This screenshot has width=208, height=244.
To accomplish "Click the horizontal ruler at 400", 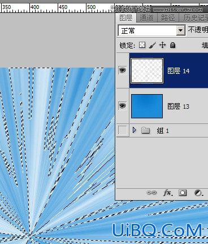I will [x=34, y=7].
